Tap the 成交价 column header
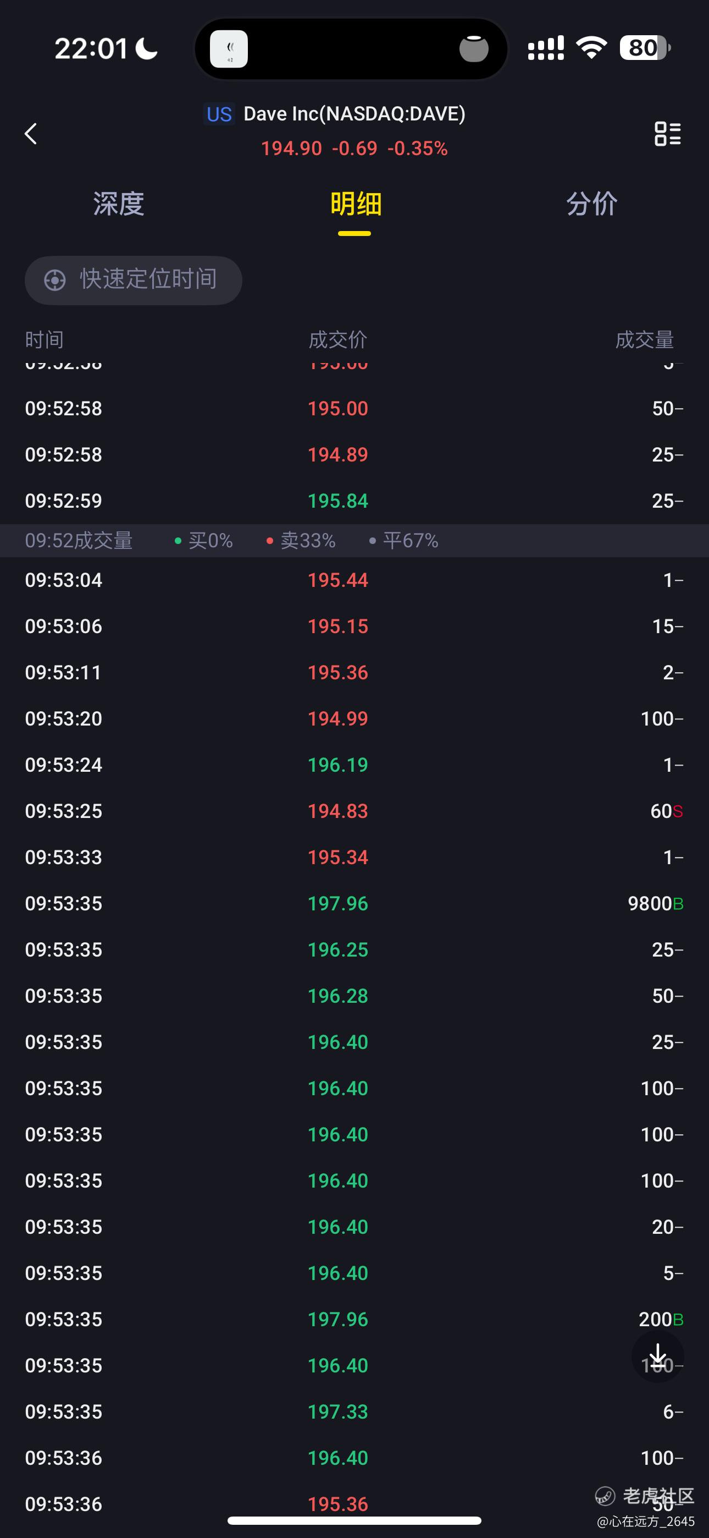 pos(338,340)
